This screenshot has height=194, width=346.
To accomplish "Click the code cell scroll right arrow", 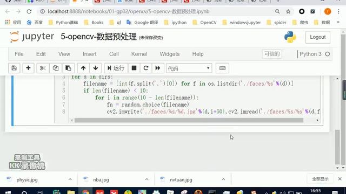I will point(317,120).
